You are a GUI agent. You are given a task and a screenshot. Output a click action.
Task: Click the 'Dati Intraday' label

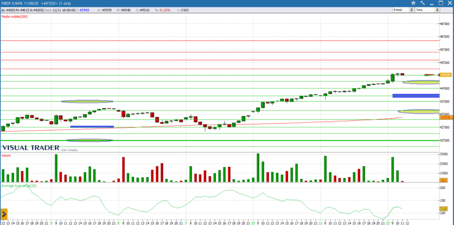(70, 150)
